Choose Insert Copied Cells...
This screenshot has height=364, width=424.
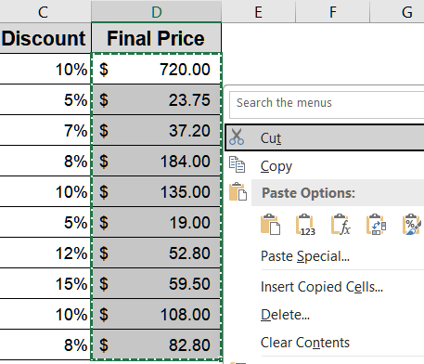[x=322, y=287]
